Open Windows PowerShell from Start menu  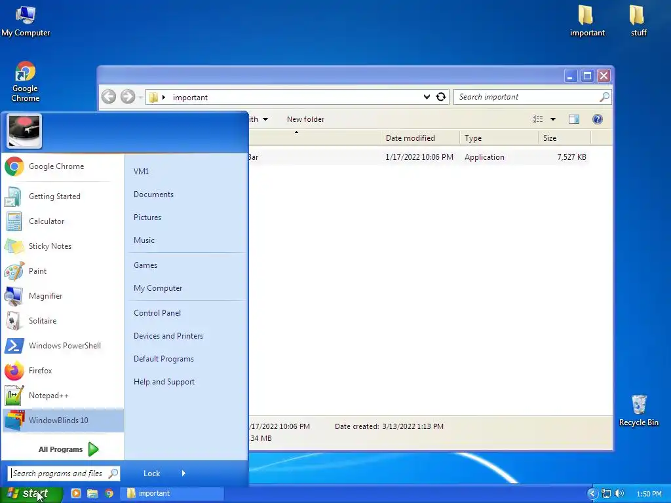click(62, 346)
